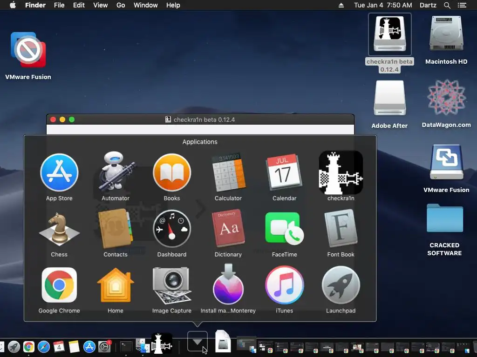The width and height of the screenshot is (477, 357).
Task: Open the Finder menu
Action: (x=35, y=5)
